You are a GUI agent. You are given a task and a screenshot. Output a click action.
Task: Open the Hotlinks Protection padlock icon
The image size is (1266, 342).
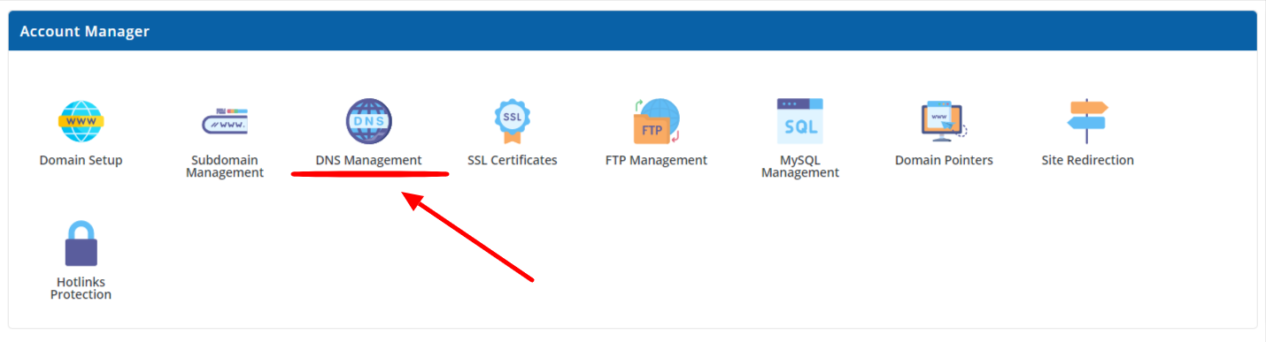click(x=81, y=244)
